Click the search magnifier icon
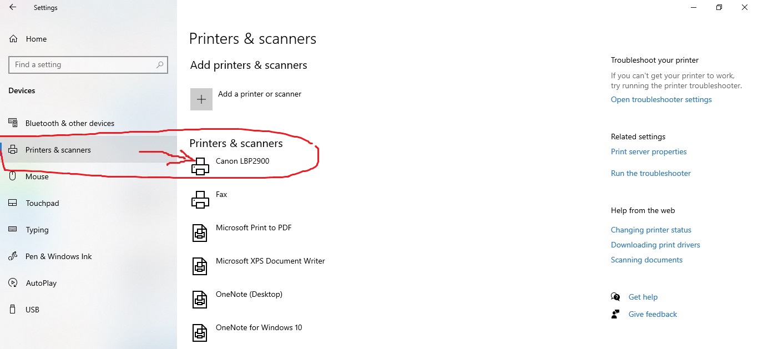This screenshot has width=763, height=349. [x=160, y=65]
